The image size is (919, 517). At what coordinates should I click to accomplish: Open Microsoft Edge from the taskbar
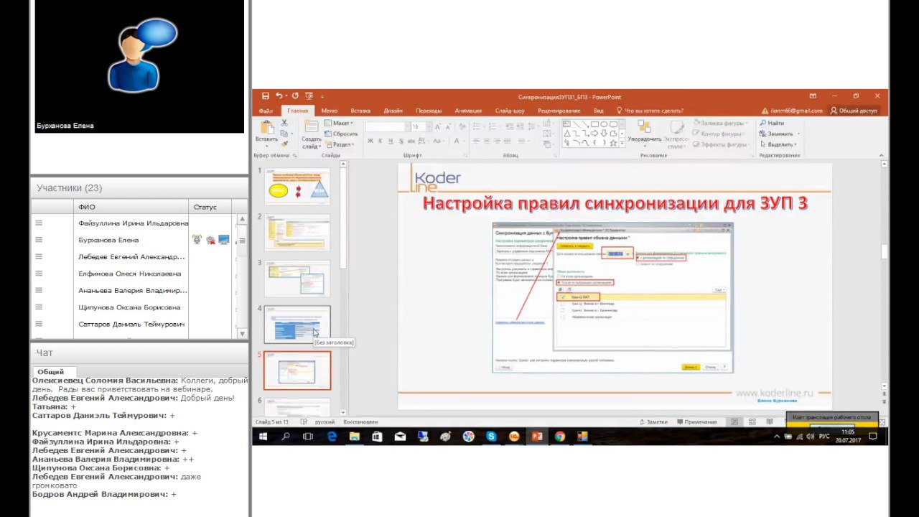click(x=332, y=437)
